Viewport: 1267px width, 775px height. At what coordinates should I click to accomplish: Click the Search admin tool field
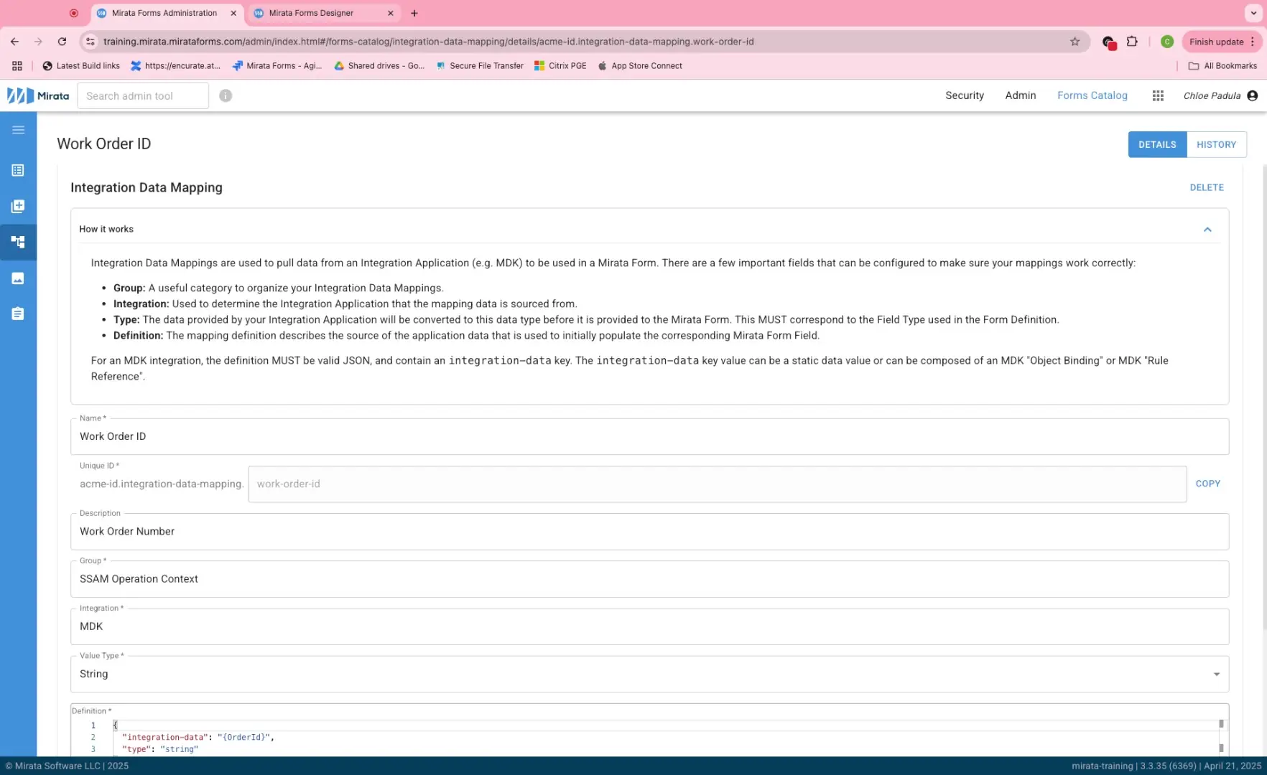coord(143,96)
